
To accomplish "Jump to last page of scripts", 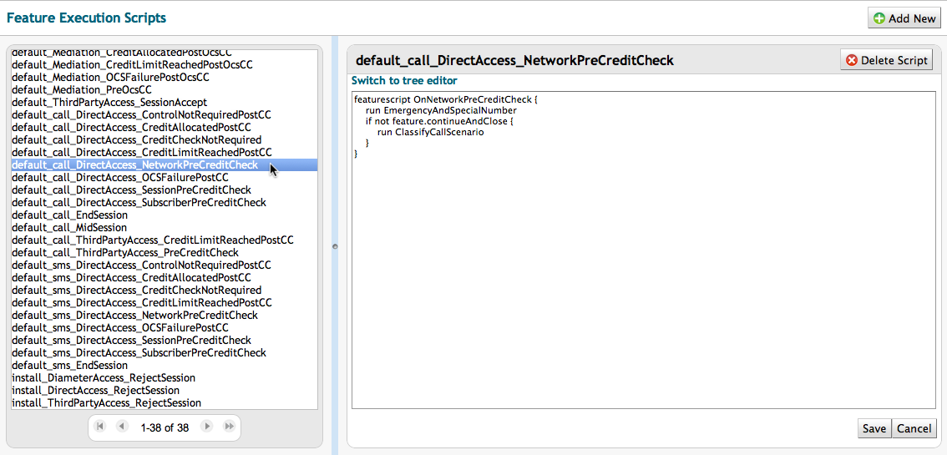I will coord(228,427).
